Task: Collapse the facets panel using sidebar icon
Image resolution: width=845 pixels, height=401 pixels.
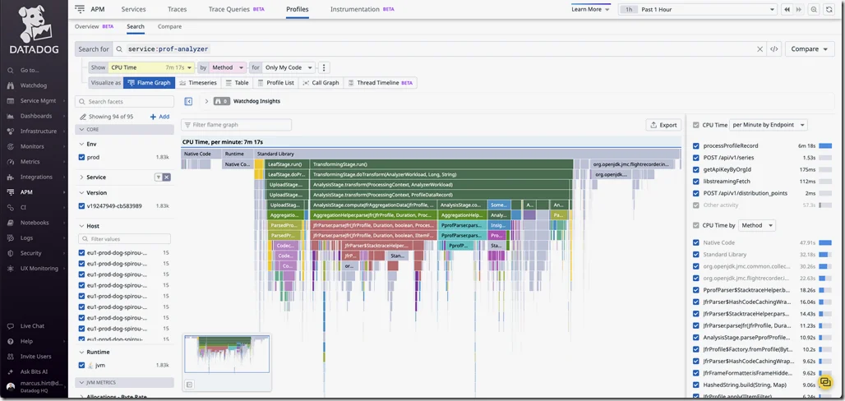Action: pyautogui.click(x=188, y=101)
